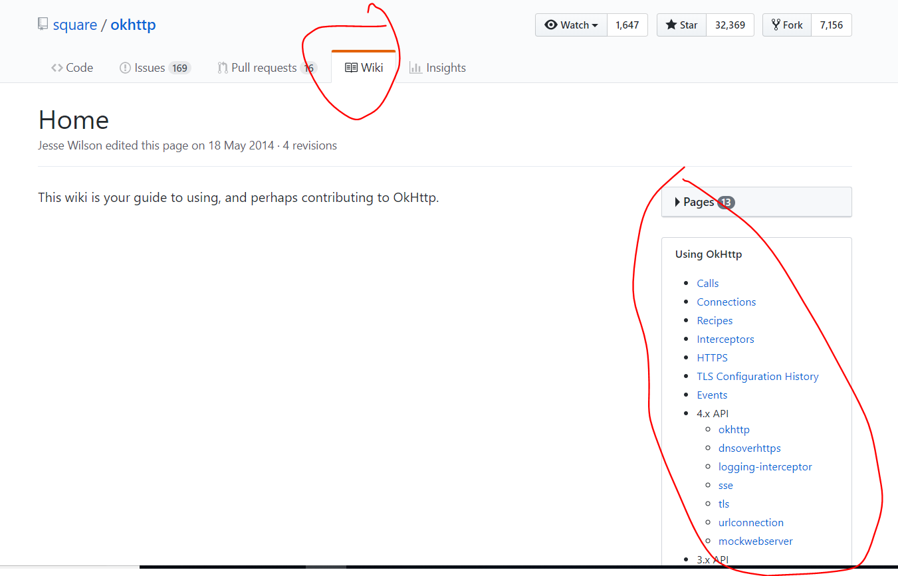
Task: Fork the okhttp repository
Action: pos(787,25)
